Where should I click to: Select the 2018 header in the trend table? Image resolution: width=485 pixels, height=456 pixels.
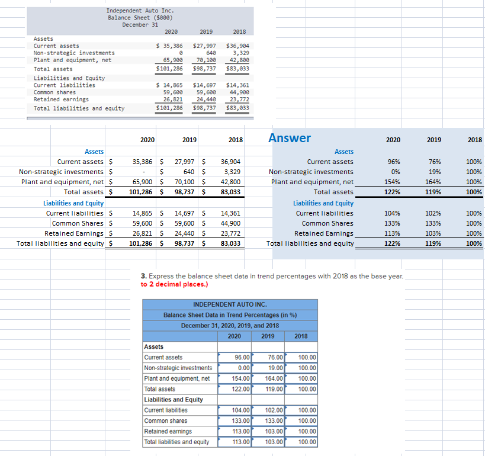(301, 336)
